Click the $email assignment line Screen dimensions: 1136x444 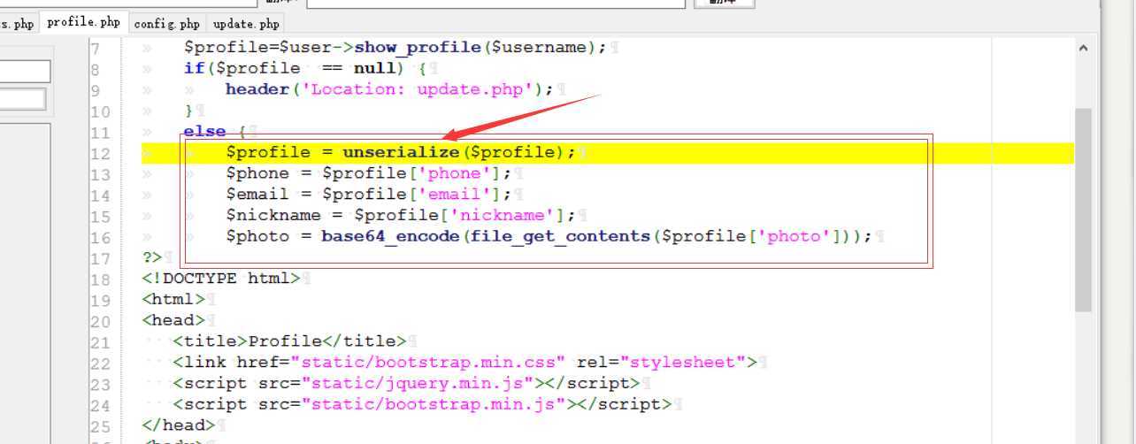pyautogui.click(x=368, y=195)
